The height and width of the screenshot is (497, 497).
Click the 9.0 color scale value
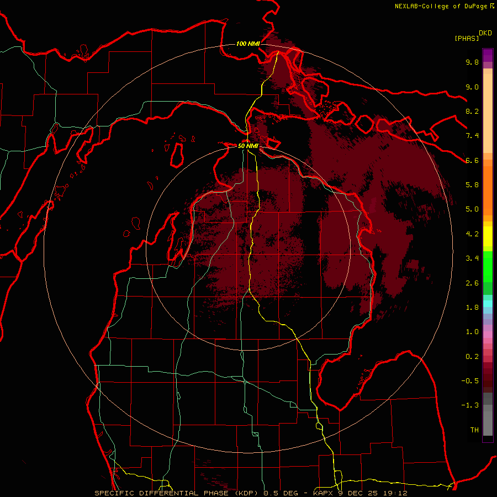pyautogui.click(x=472, y=87)
